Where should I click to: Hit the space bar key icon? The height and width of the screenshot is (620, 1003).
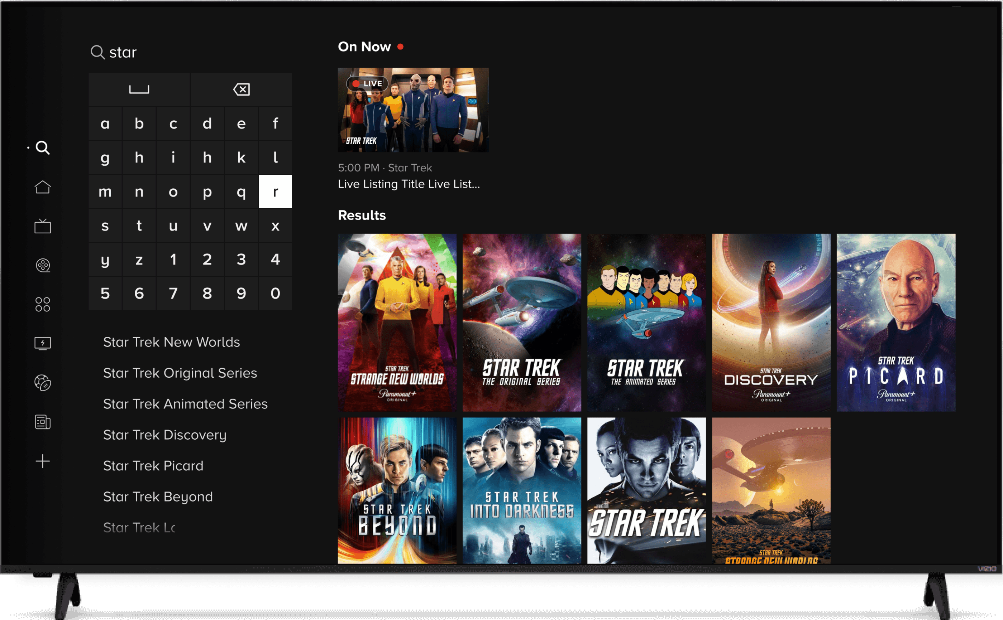coord(139,89)
